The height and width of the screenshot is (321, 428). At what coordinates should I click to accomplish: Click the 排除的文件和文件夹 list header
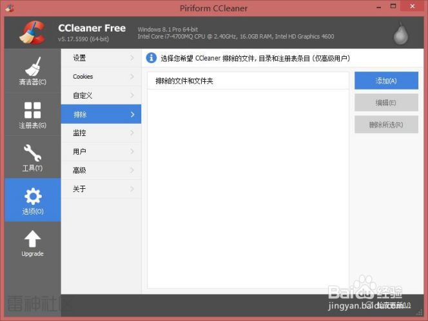click(248, 81)
